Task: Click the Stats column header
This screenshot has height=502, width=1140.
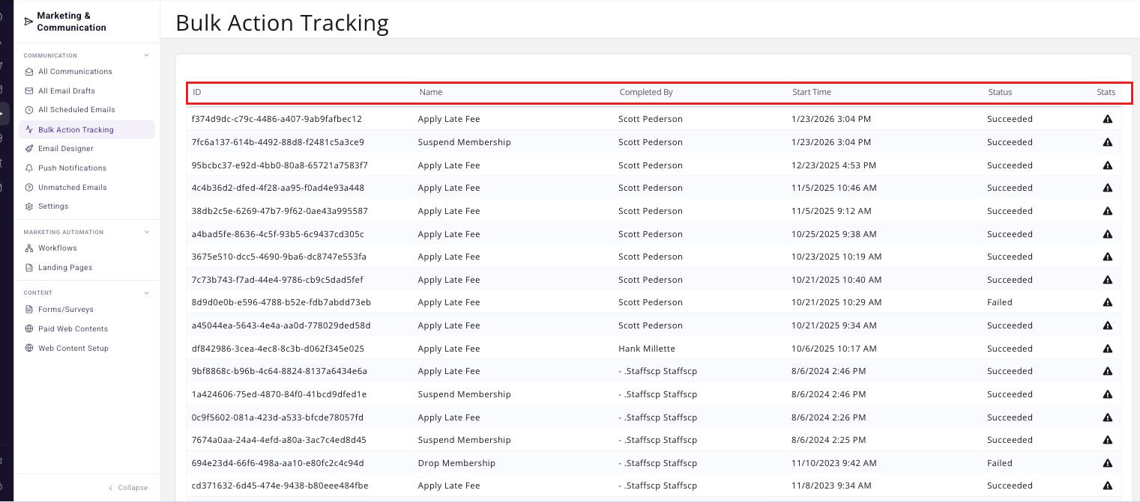Action: point(1106,93)
